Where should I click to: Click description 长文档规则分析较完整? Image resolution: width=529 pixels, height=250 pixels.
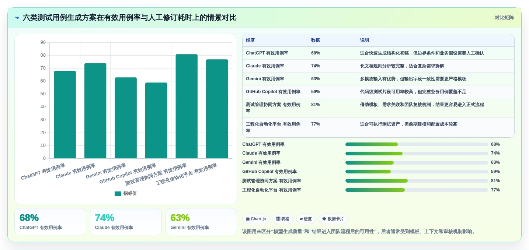402,66
